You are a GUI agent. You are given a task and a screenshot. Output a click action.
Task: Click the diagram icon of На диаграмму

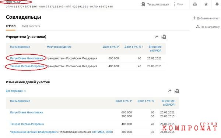pos(198,27)
